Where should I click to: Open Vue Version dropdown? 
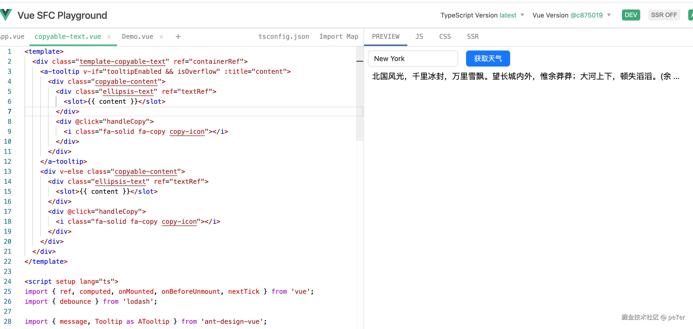571,15
